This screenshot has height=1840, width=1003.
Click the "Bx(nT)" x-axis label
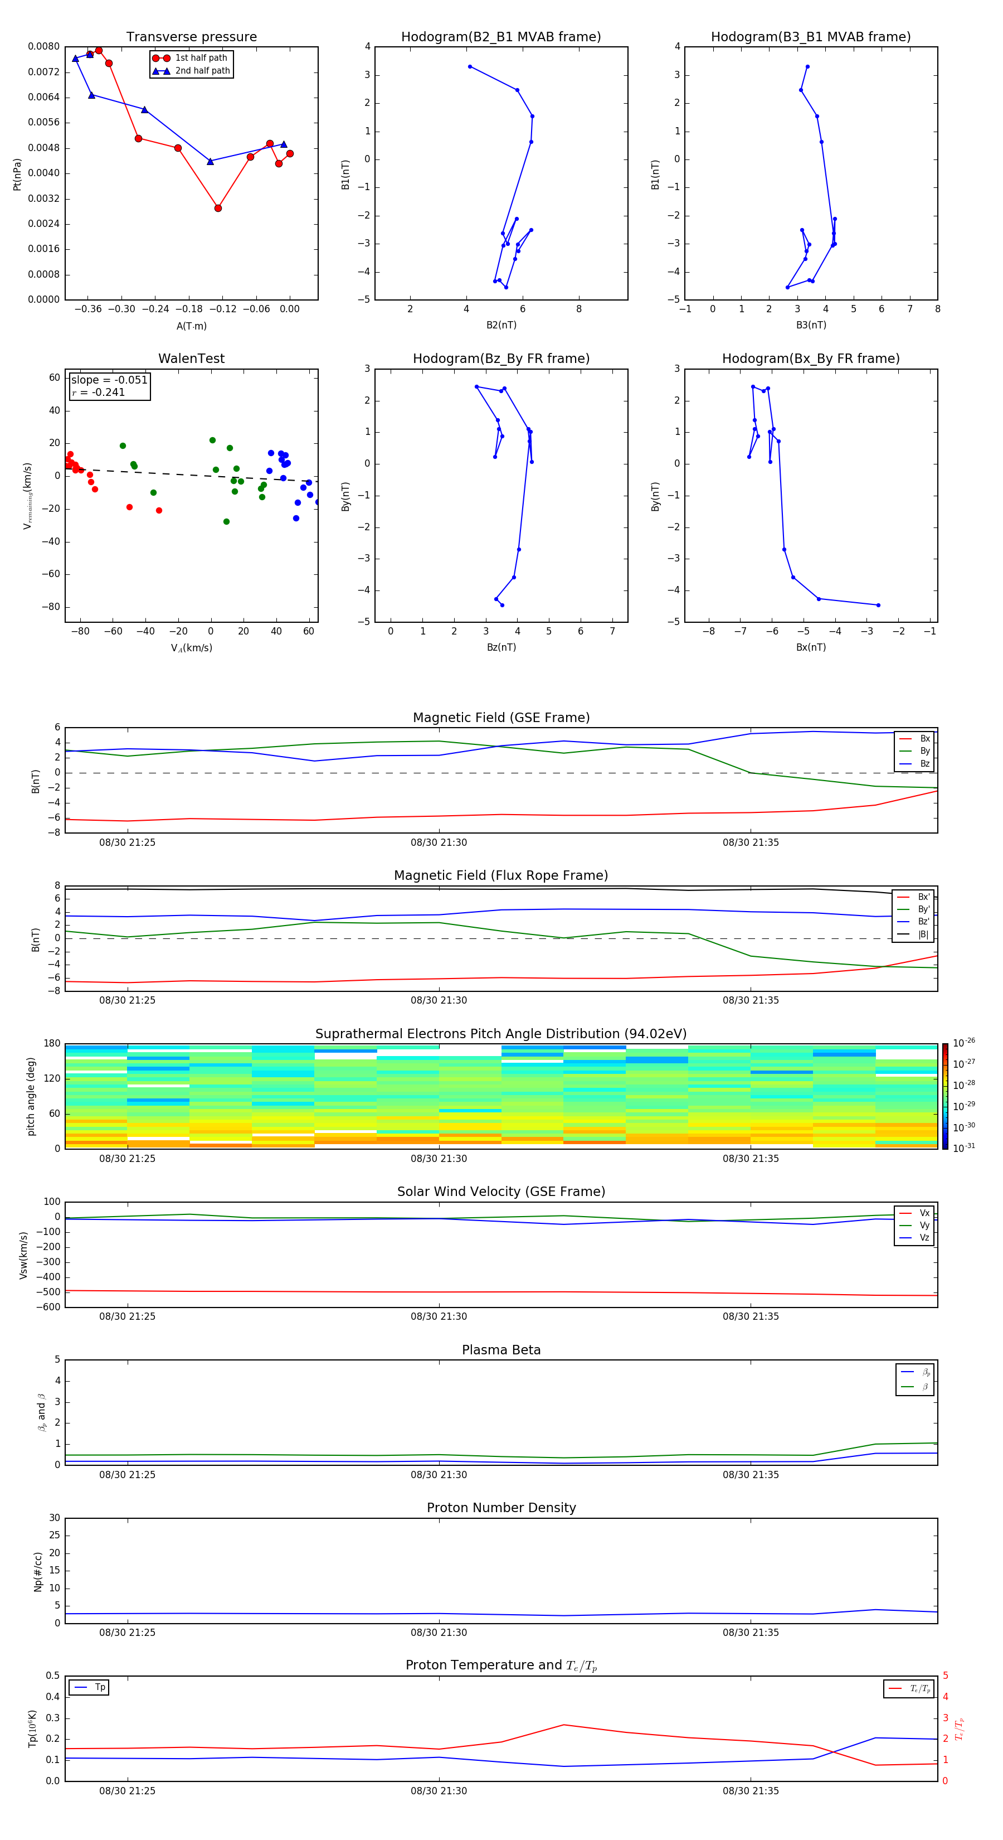(x=811, y=647)
